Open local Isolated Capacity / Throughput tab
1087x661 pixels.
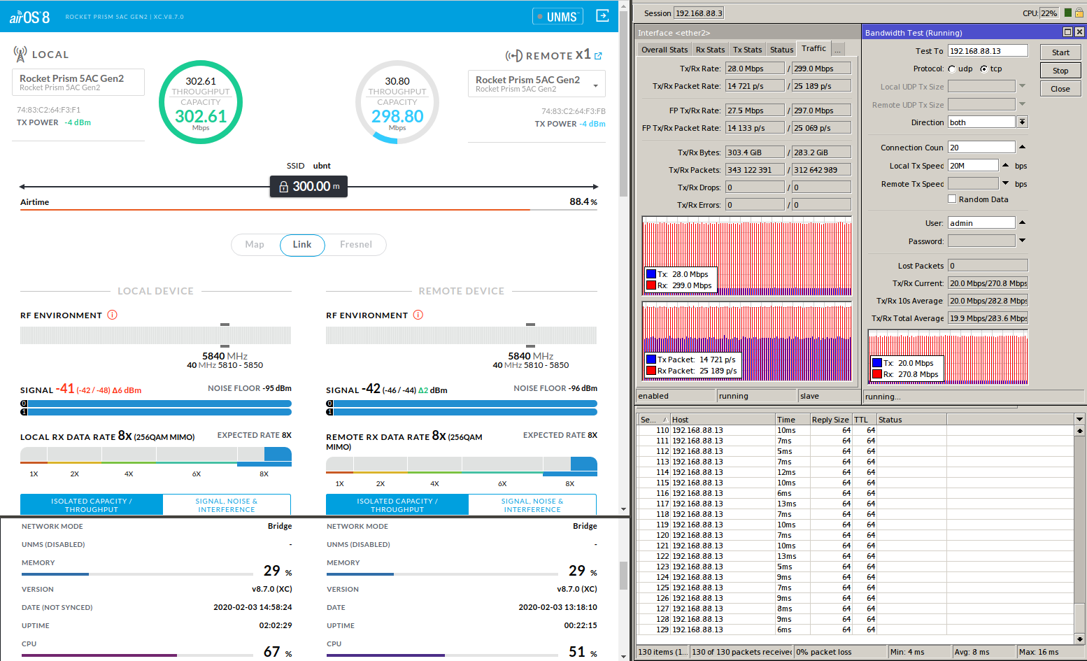pos(92,505)
